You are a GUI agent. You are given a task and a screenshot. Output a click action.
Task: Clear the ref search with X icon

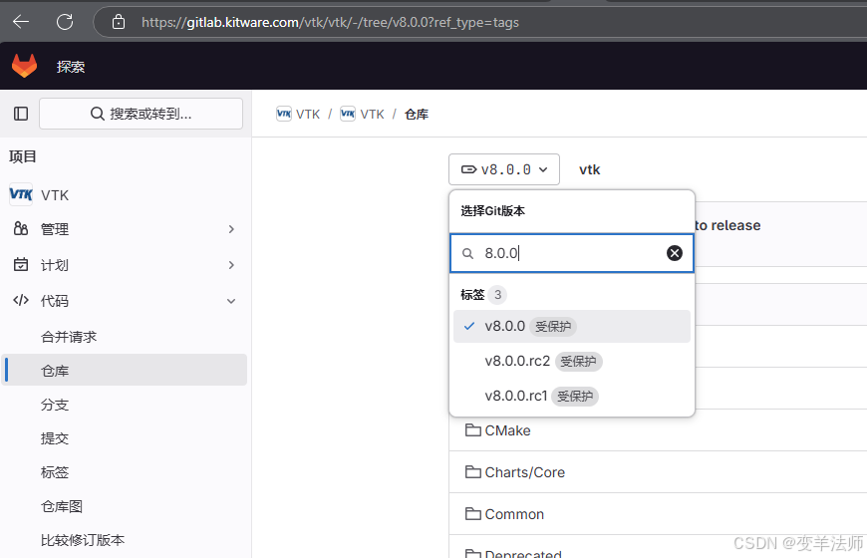(x=674, y=253)
